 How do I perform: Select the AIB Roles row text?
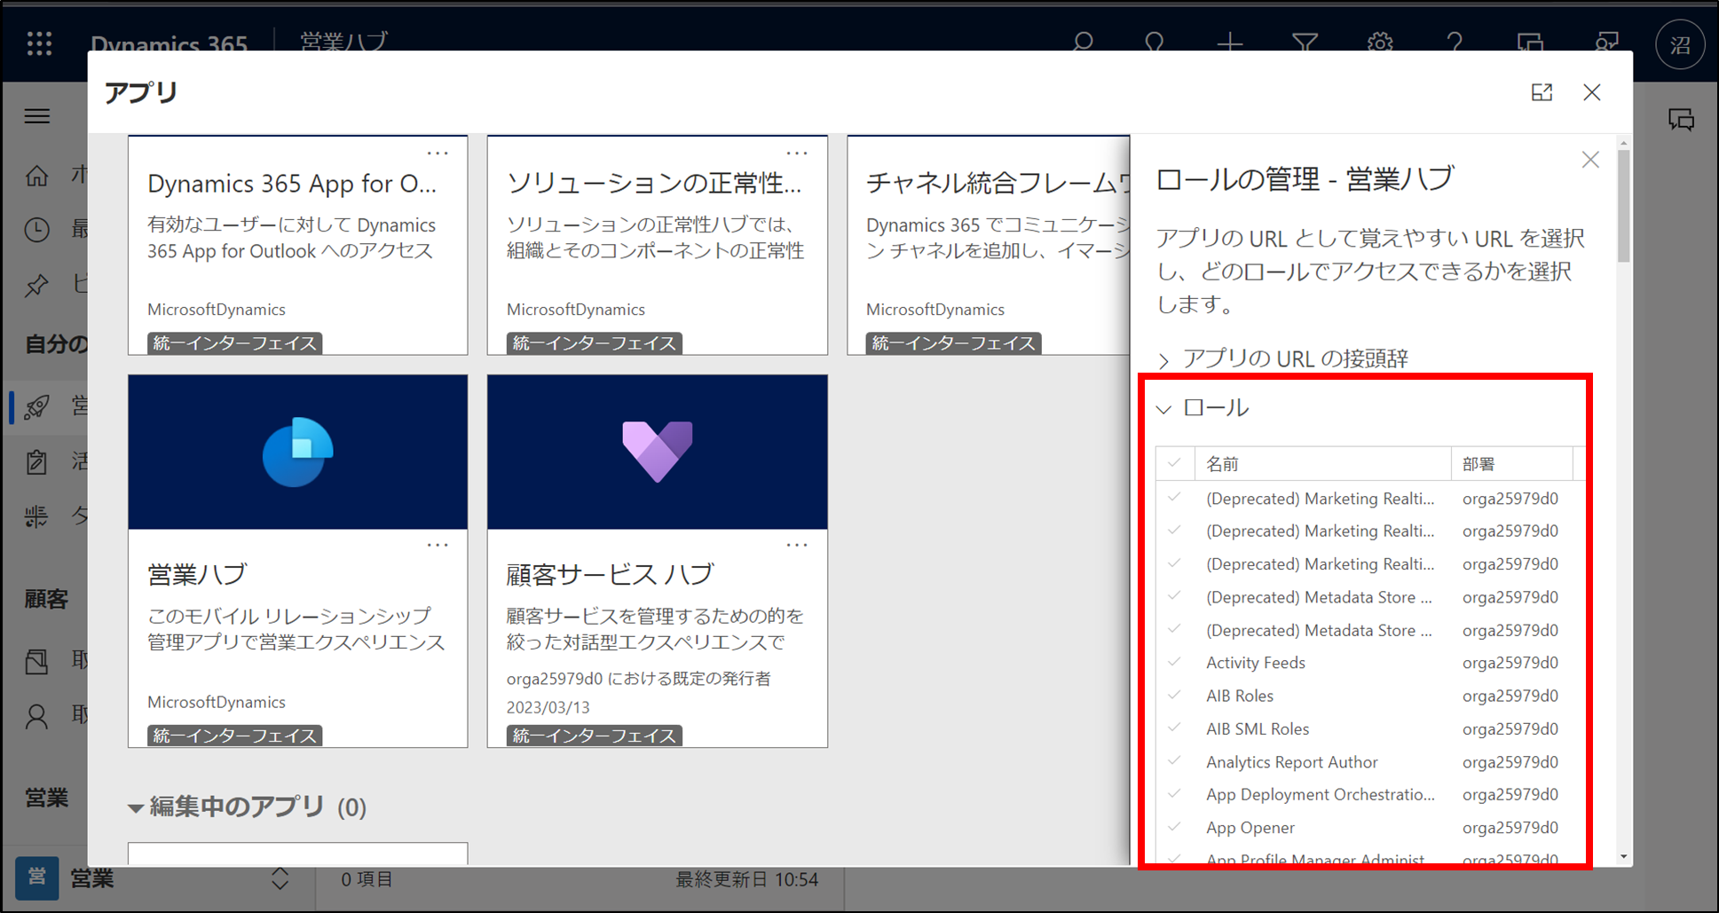point(1239,696)
